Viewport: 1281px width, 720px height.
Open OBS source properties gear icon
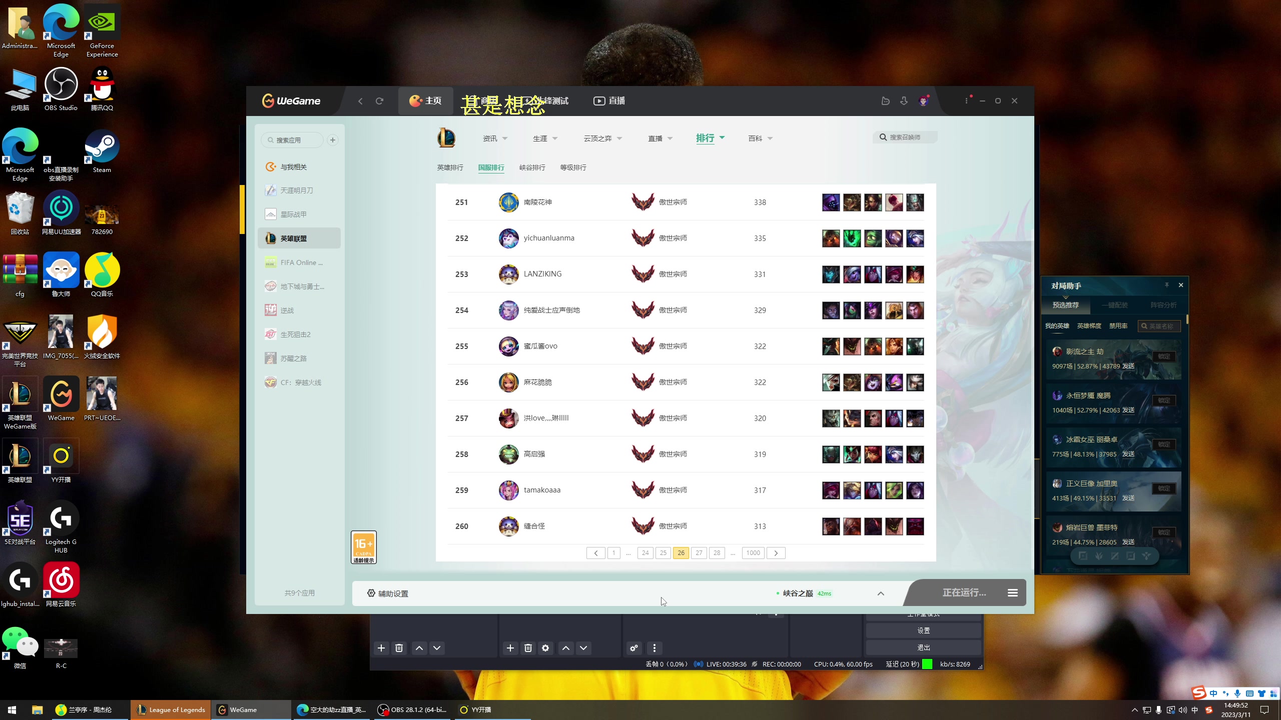545,648
